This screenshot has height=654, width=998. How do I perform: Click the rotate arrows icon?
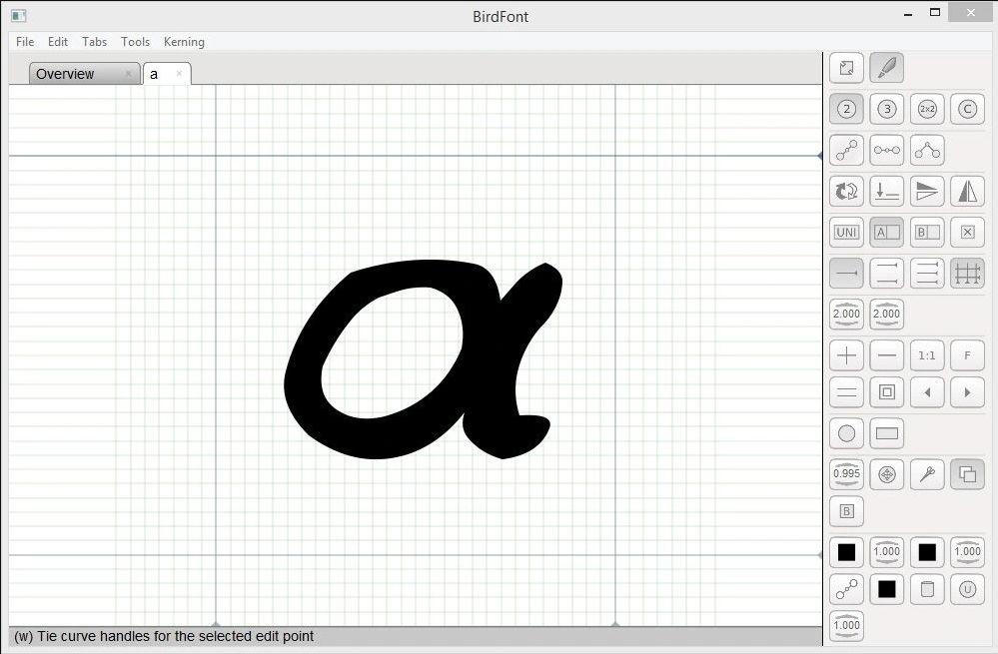coord(846,191)
